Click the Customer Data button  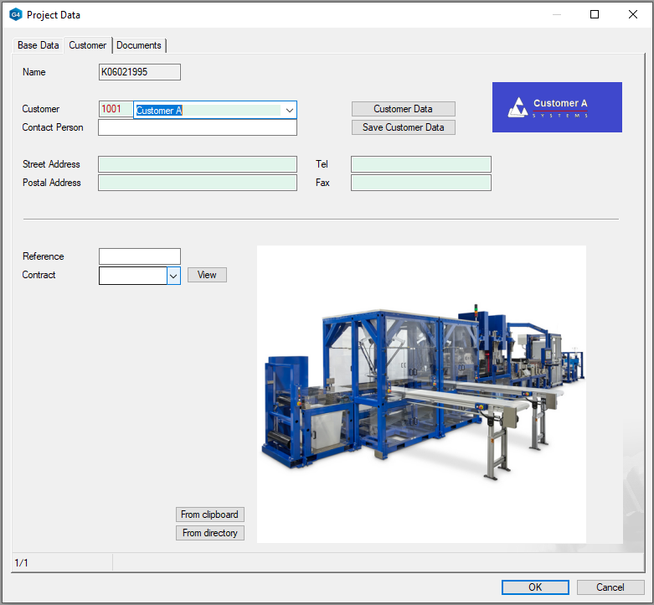(x=403, y=109)
